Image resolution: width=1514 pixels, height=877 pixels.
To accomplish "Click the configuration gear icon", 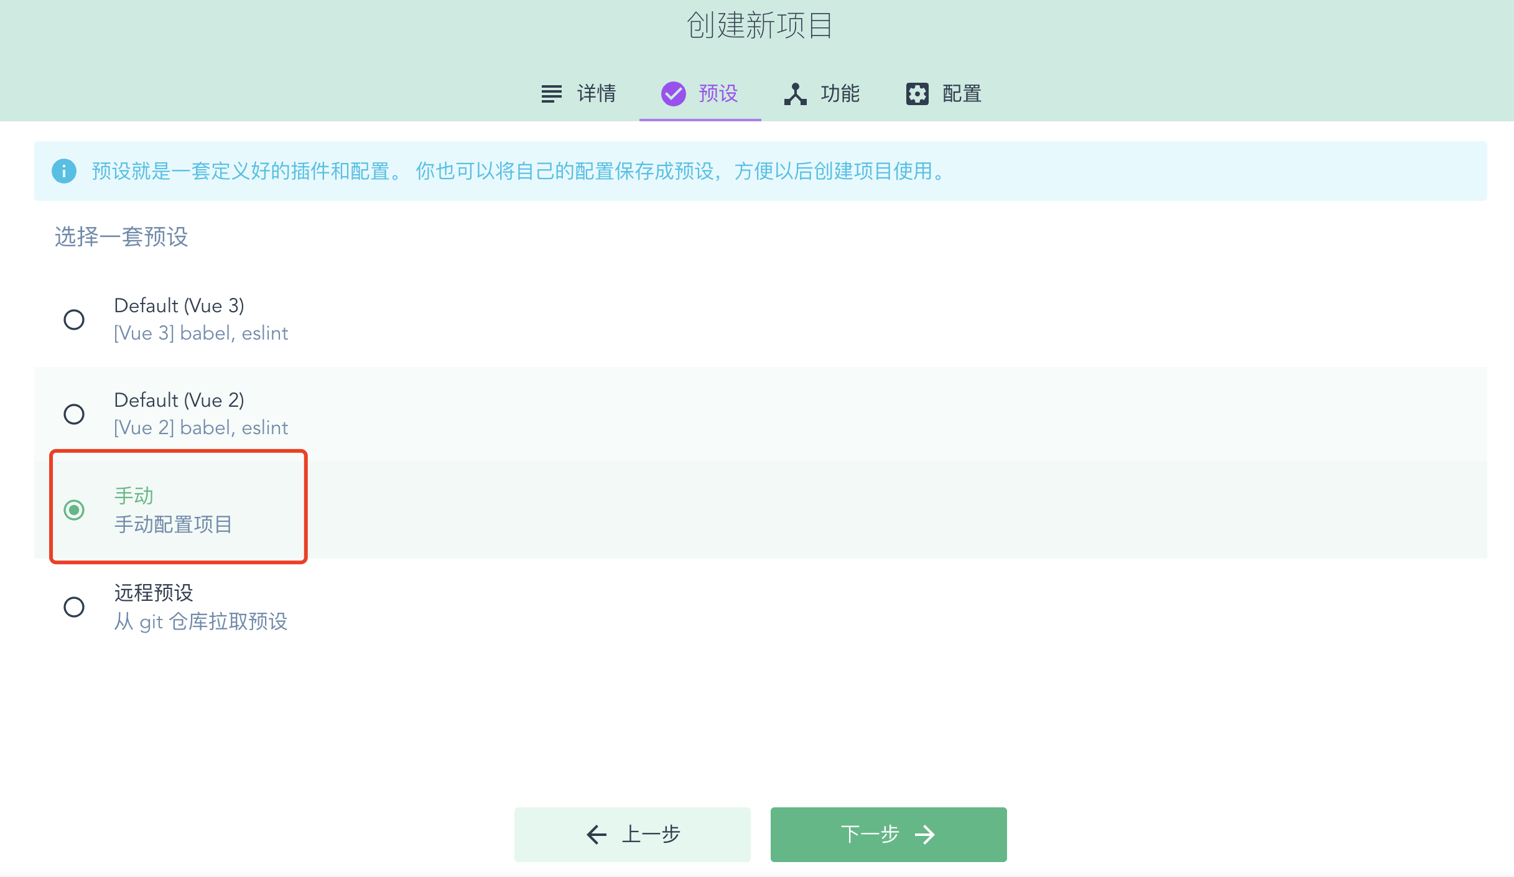I will click(917, 94).
